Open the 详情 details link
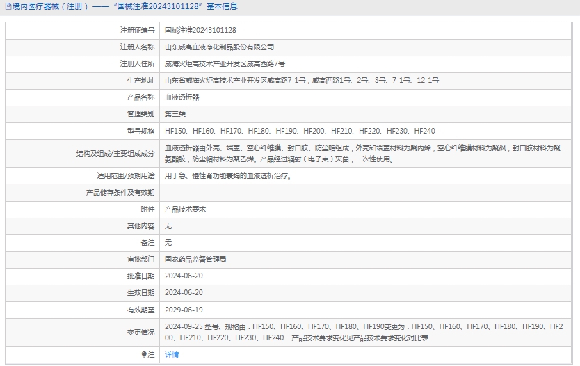 (171, 354)
